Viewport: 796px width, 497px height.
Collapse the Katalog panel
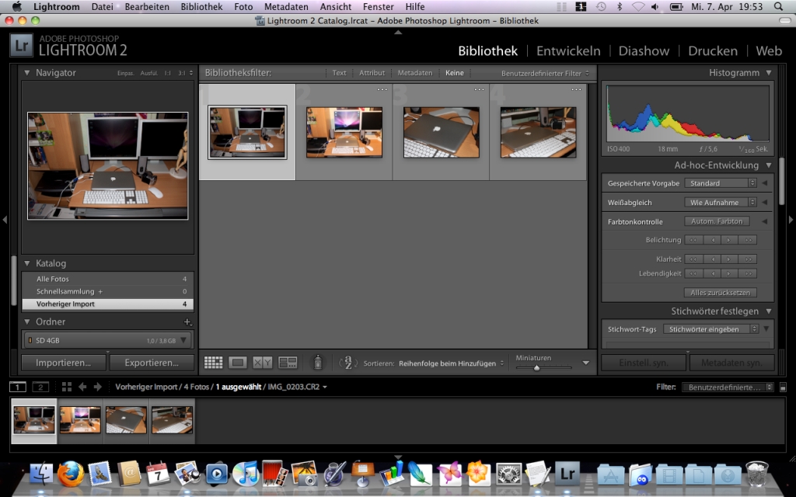27,263
